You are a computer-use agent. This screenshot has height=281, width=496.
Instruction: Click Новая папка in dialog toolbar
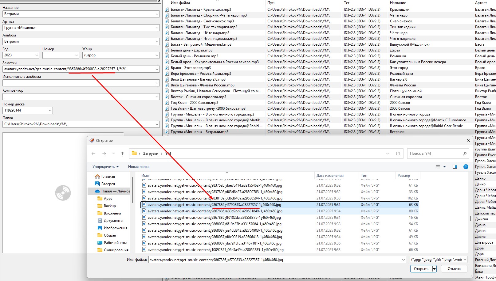[139, 167]
